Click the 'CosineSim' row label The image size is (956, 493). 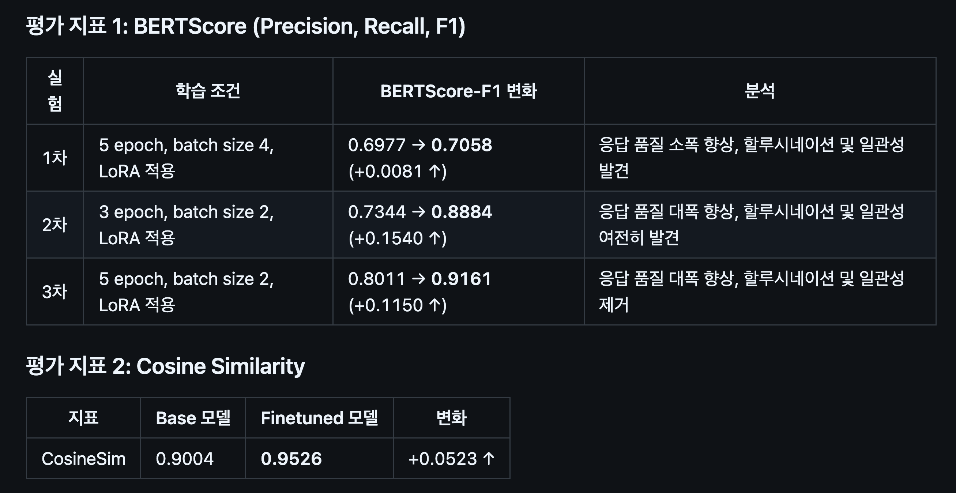pyautogui.click(x=83, y=459)
